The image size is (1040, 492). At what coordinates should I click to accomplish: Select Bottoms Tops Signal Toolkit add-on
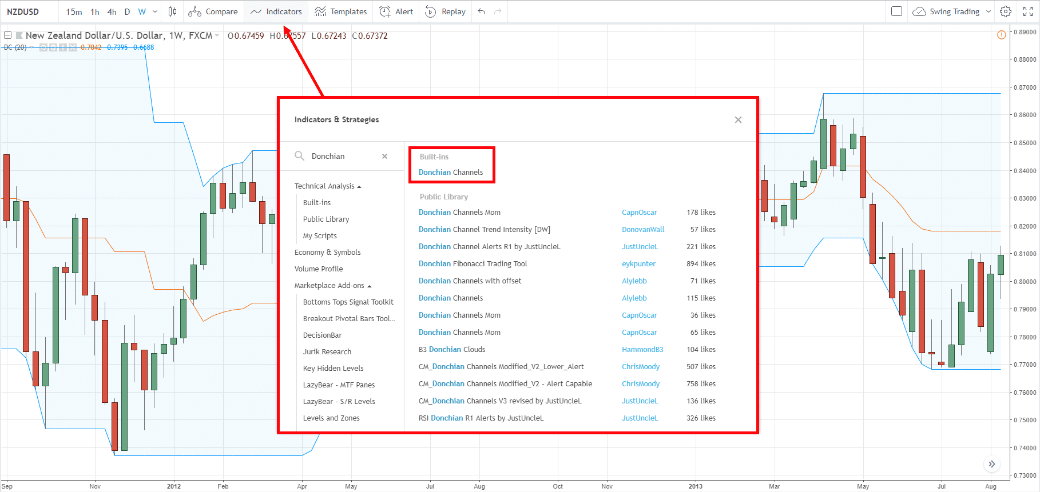348,302
